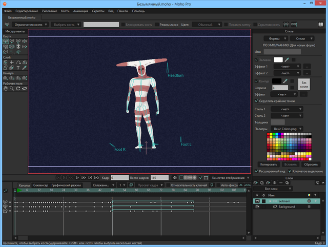
Task: Select the Select Bone tool
Action: 5,41
